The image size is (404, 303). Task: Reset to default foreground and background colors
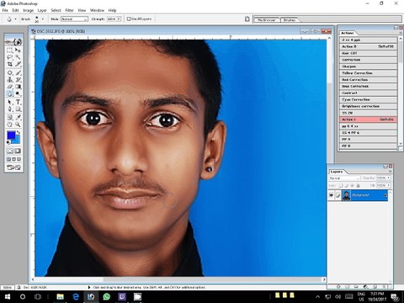point(8,142)
